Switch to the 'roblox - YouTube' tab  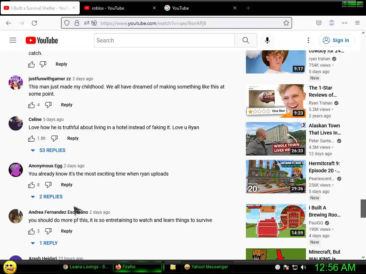pyautogui.click(x=119, y=8)
